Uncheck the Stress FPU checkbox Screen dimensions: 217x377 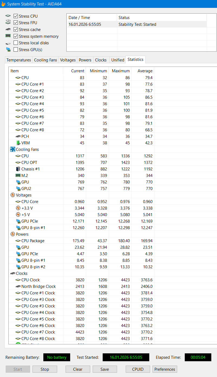(x=16, y=23)
